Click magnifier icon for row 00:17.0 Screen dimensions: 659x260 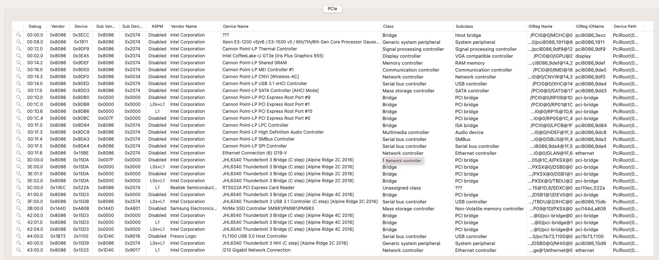tap(19, 91)
